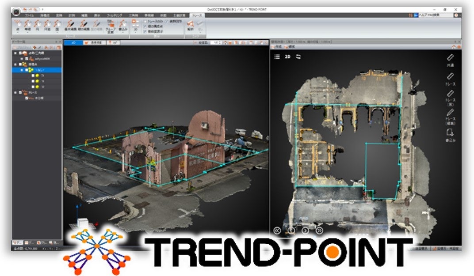Click the home icon in the section panel header
The width and height of the screenshot is (474, 276).
pos(454,47)
